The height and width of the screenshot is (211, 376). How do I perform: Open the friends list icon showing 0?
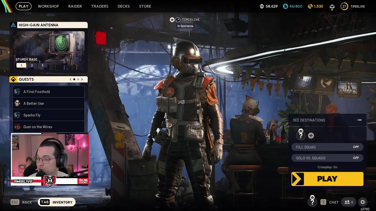[x=349, y=202]
